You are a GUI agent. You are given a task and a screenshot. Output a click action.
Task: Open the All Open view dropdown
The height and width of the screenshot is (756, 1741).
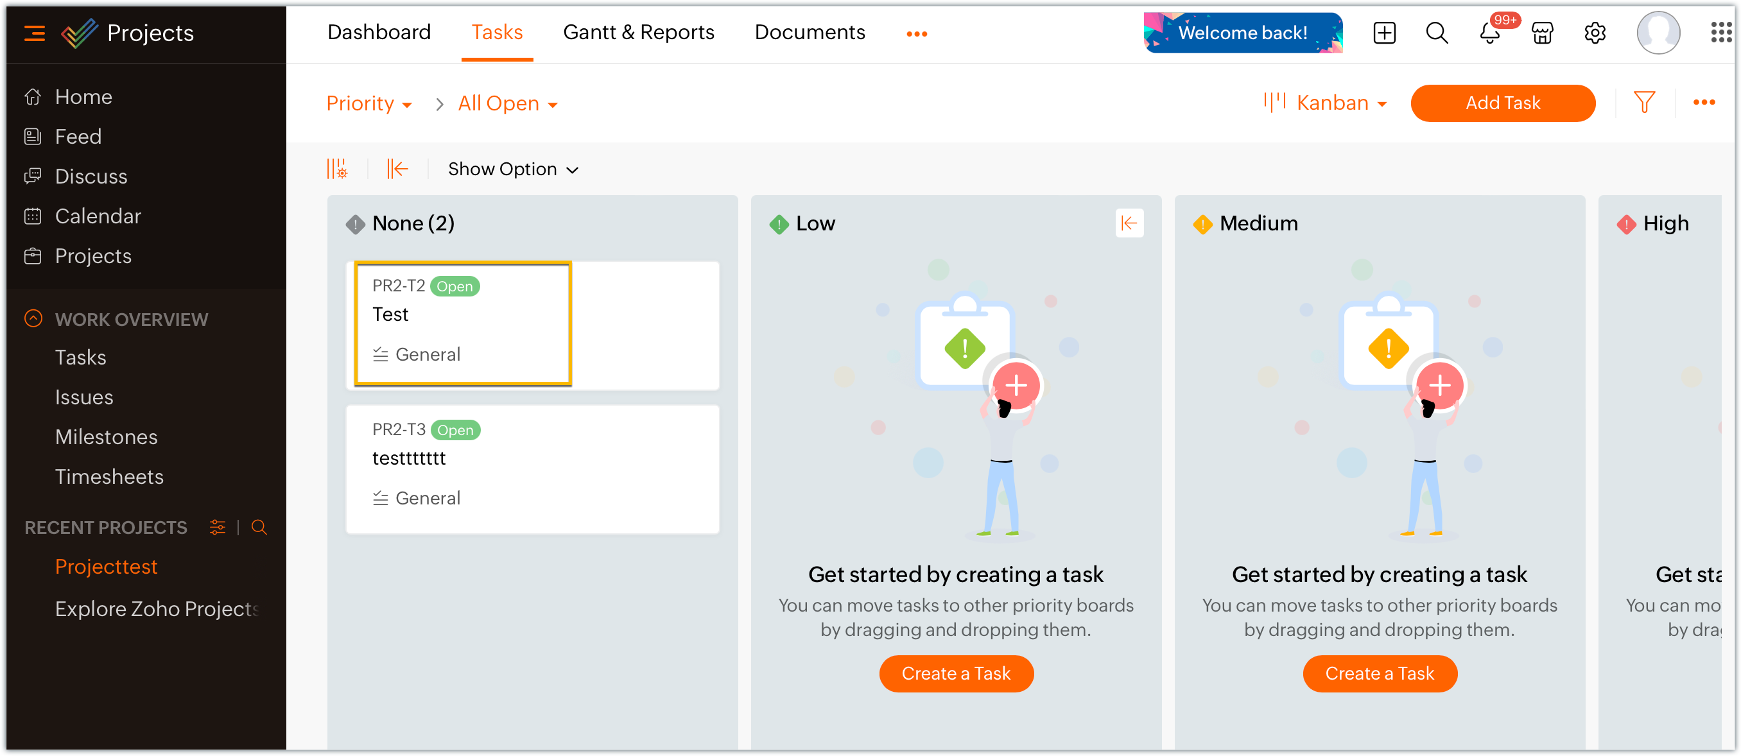[508, 103]
